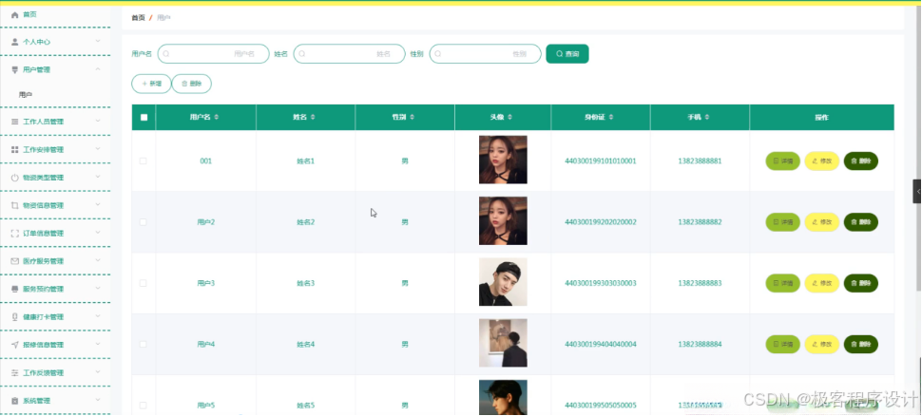Open the 系统管理 menu
This screenshot has height=416, width=922.
coord(55,401)
